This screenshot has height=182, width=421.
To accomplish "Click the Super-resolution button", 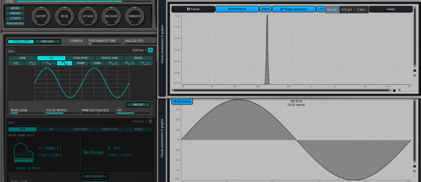I will coord(294,9).
